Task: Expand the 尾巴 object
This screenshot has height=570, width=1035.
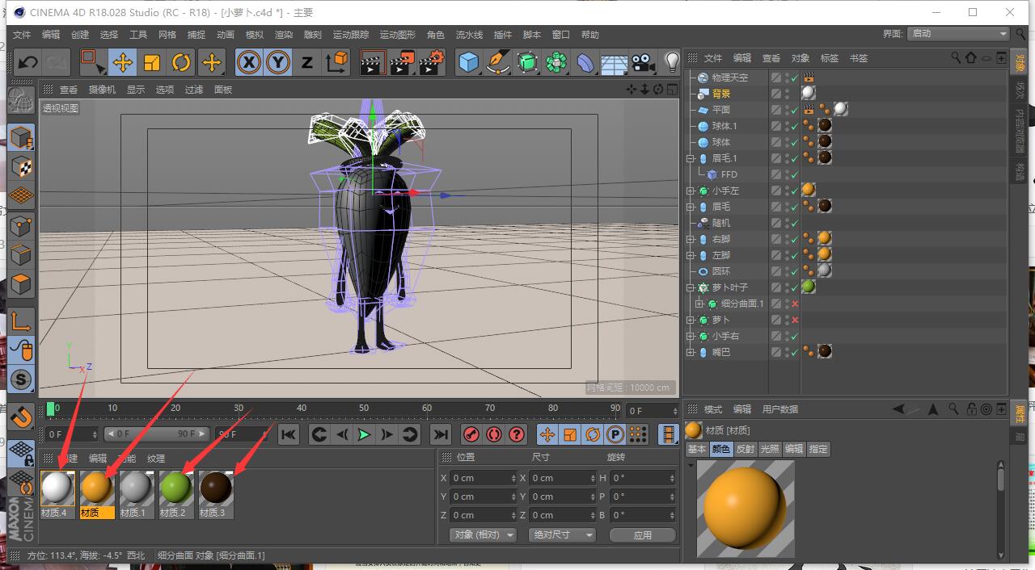Action: click(691, 352)
